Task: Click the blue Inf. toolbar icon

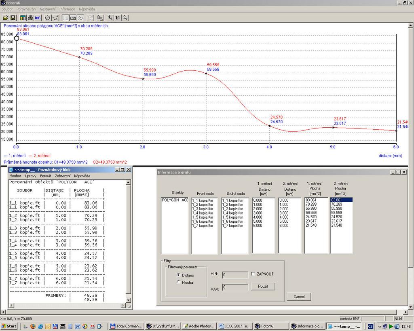Action: [x=38, y=18]
